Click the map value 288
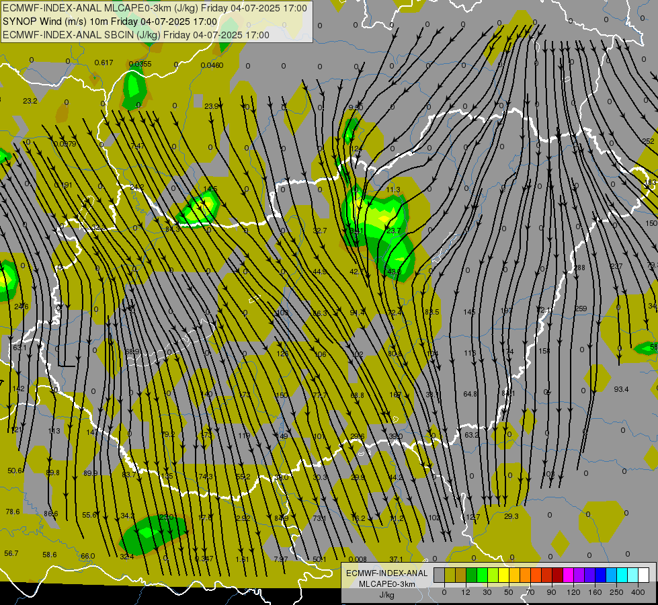The height and width of the screenshot is (605, 658). [579, 268]
